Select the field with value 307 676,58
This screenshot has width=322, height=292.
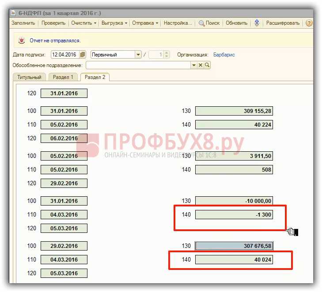click(x=234, y=246)
